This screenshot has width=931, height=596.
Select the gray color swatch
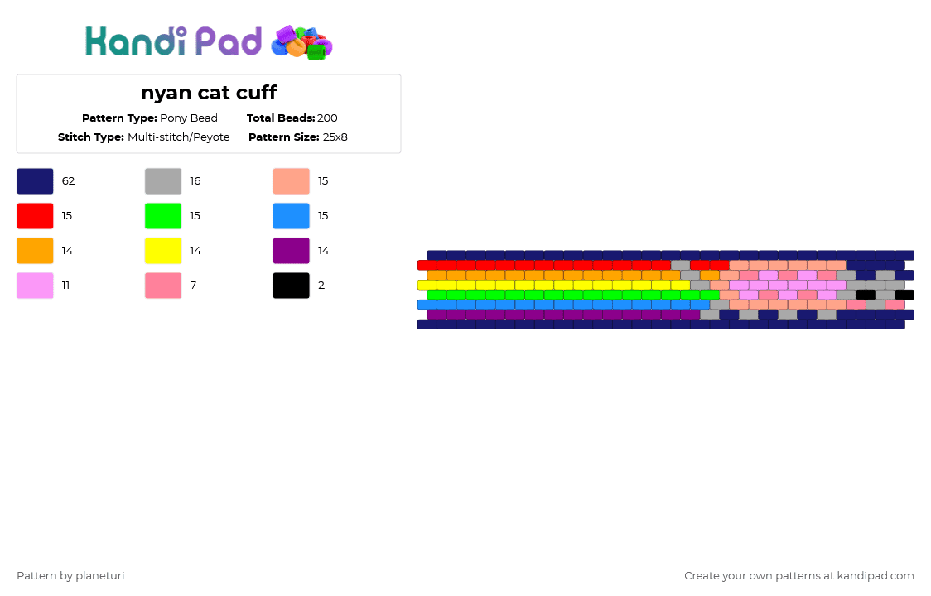pyautogui.click(x=163, y=181)
